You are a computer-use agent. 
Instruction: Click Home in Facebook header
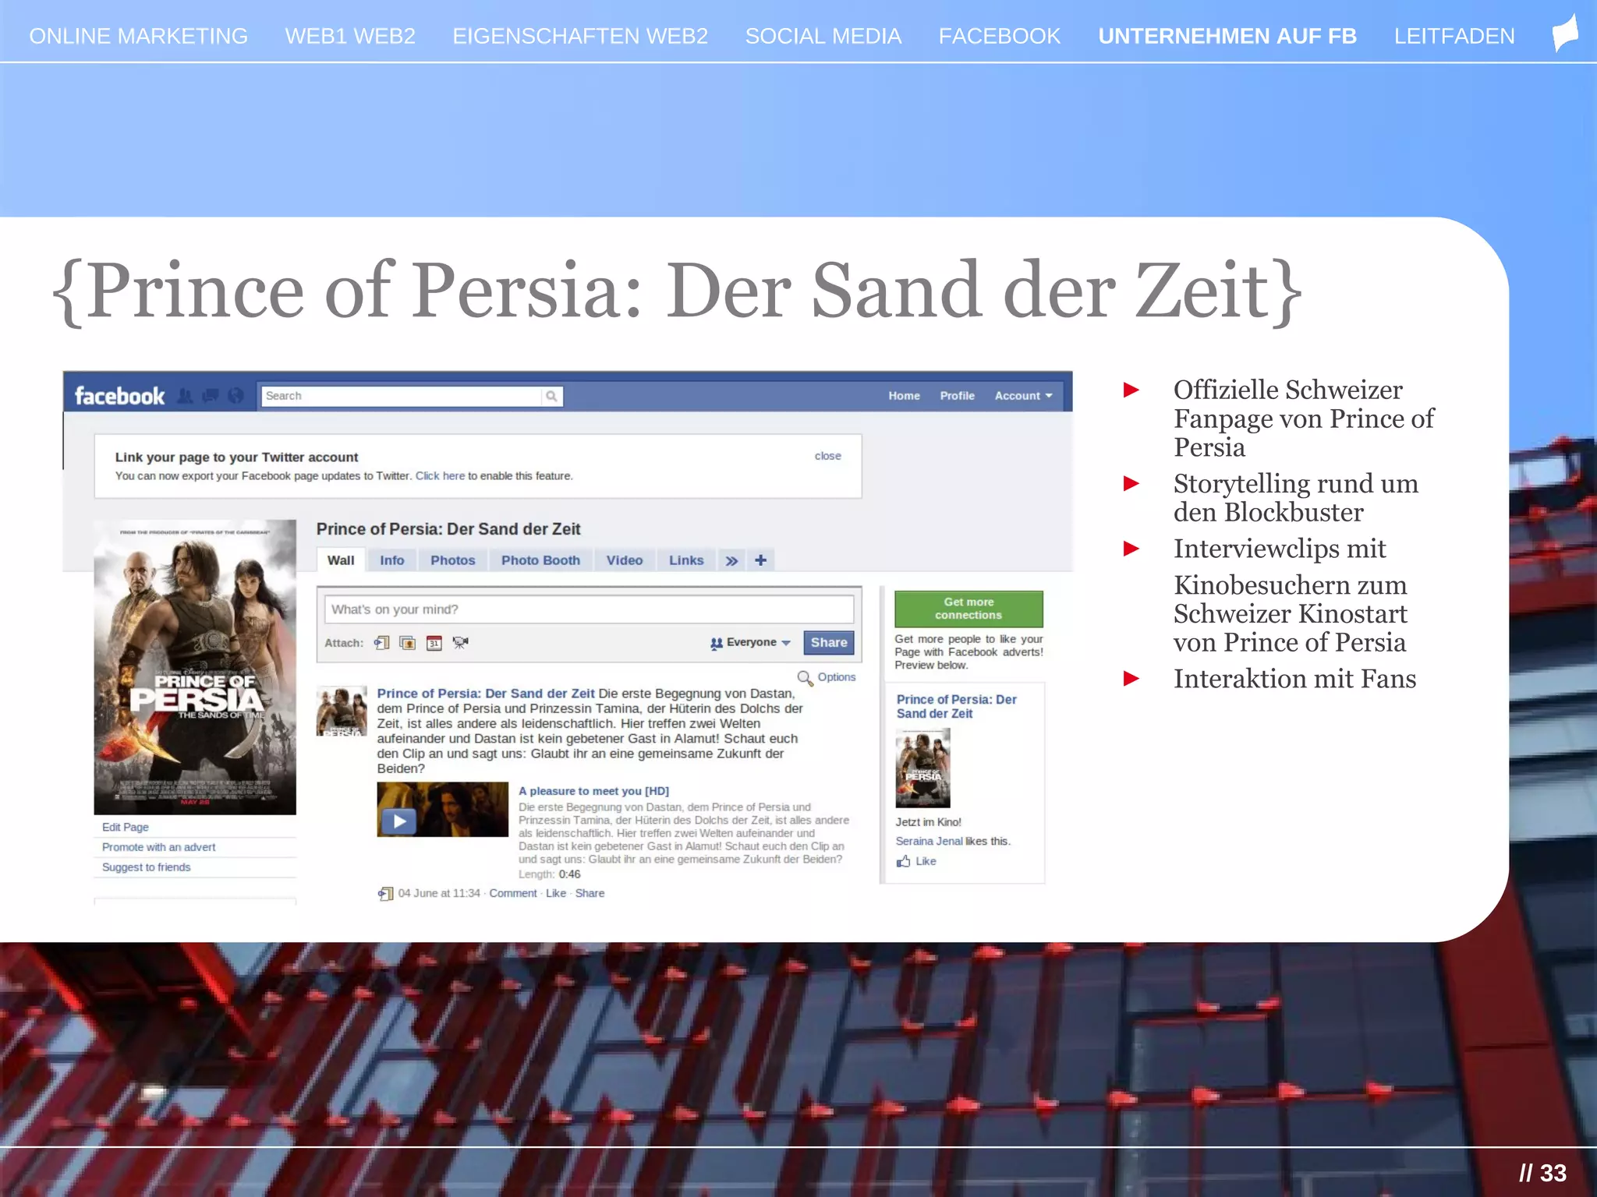pos(904,396)
